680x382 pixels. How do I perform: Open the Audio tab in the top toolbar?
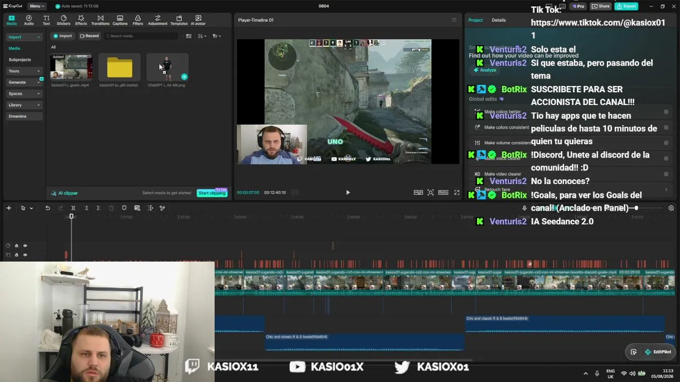pyautogui.click(x=29, y=20)
